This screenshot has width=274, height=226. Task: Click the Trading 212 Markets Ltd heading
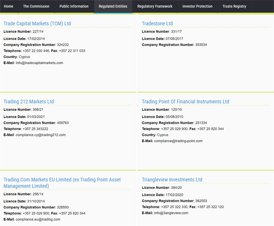click(x=28, y=102)
